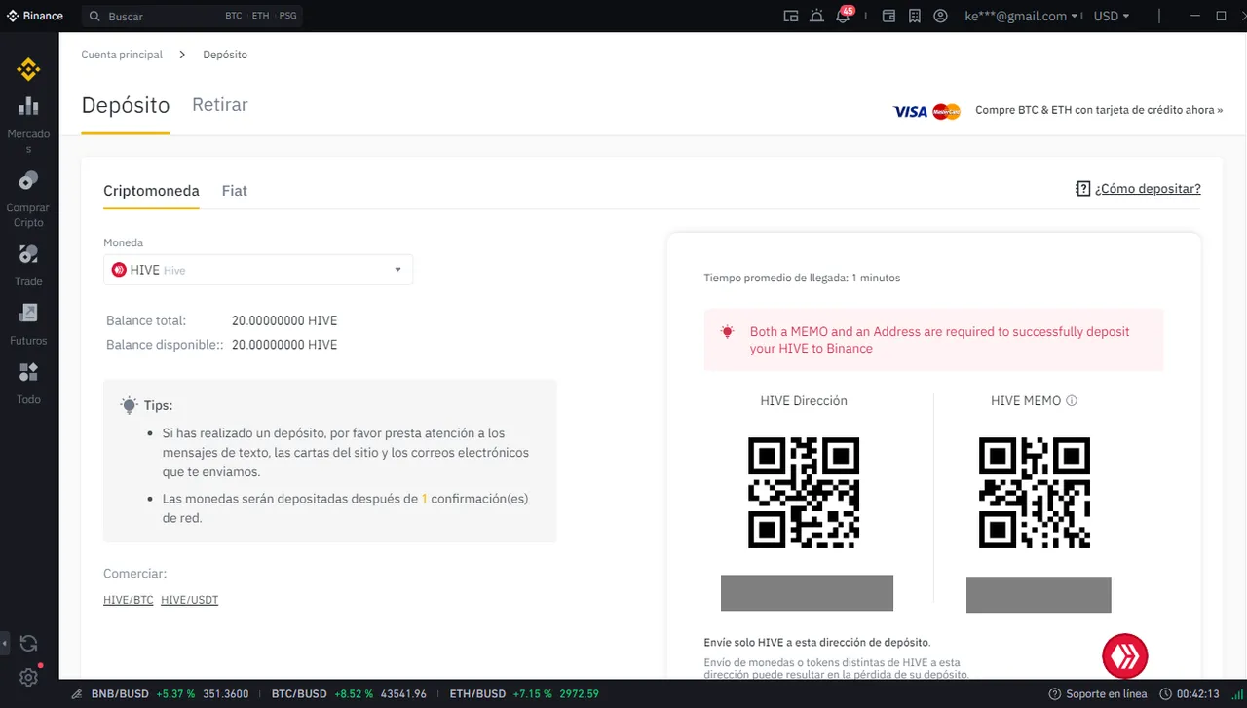Click the sidebar collapse arrow

click(x=4, y=643)
